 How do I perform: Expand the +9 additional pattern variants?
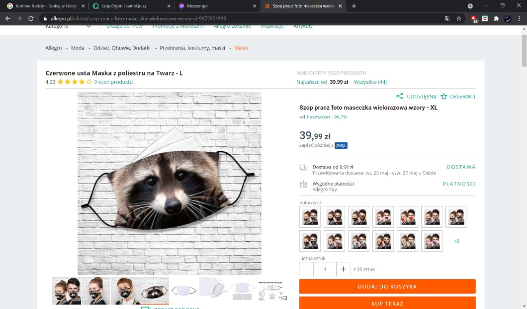456,241
